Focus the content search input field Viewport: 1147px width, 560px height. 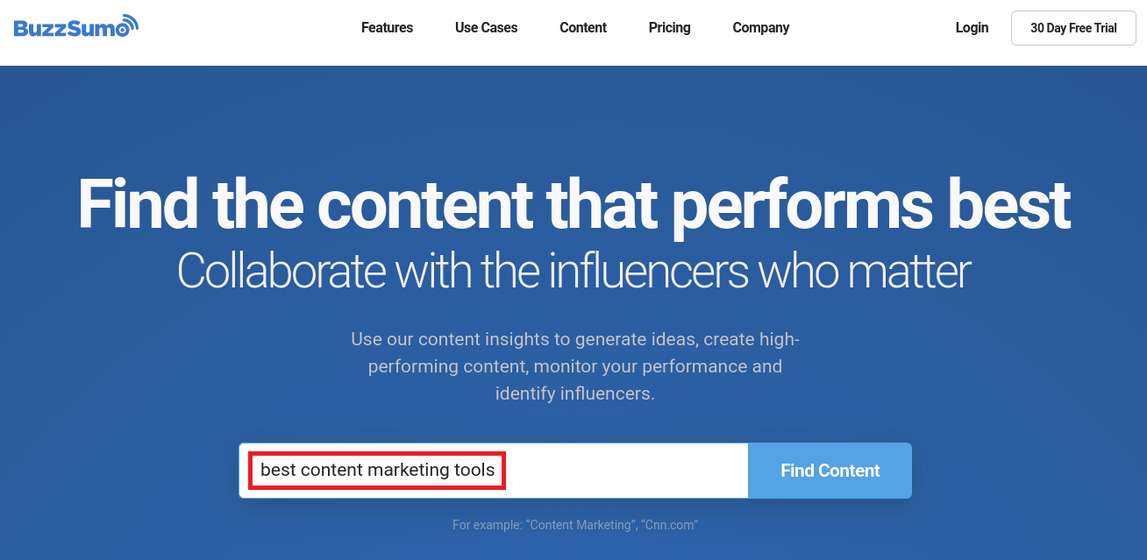pos(493,471)
